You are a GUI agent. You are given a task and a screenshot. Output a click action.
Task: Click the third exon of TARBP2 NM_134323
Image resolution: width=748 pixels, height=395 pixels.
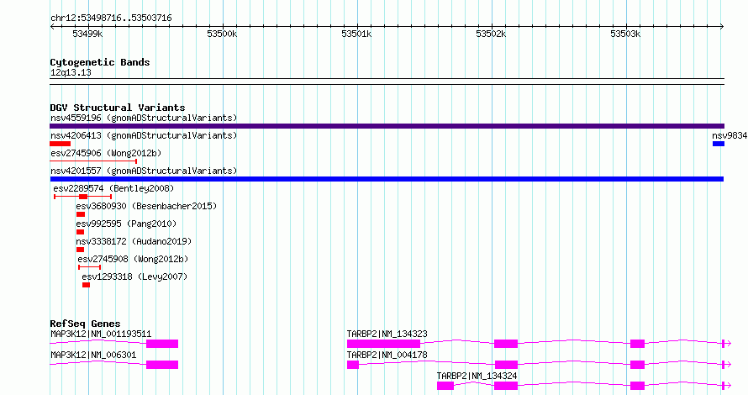[x=637, y=344]
